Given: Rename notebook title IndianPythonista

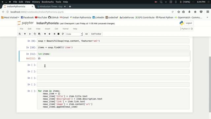Looking at the screenshot, I should point(47,23).
